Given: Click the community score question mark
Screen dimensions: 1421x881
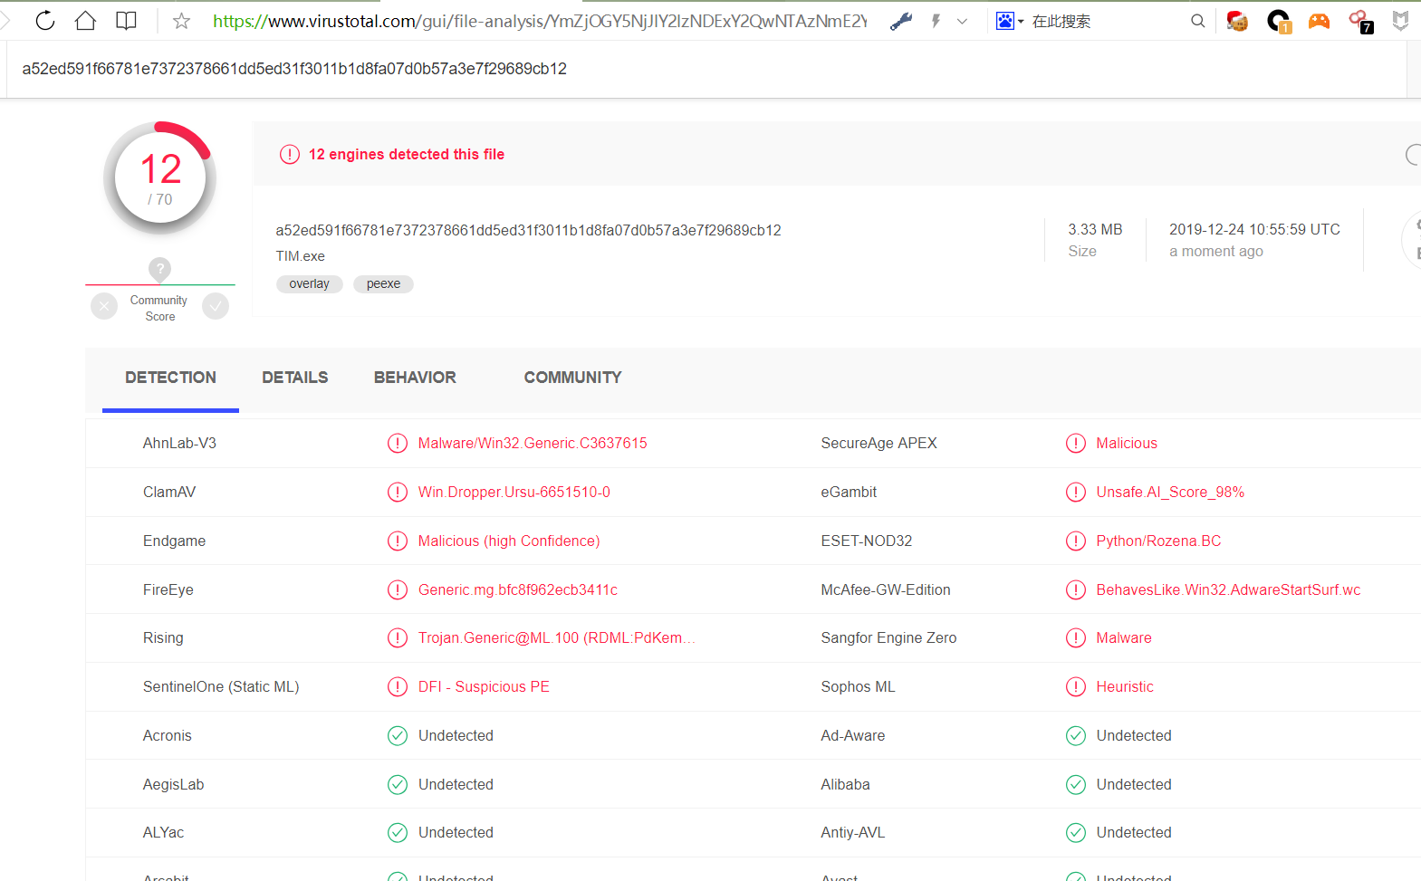Looking at the screenshot, I should pyautogui.click(x=159, y=269).
